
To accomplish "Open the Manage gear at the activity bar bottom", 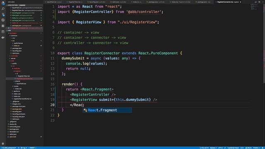I will [x=3, y=144].
